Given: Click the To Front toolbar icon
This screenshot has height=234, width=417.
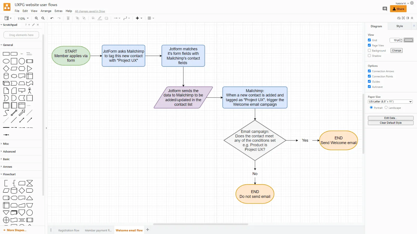Looking at the screenshot, I should (77, 18).
